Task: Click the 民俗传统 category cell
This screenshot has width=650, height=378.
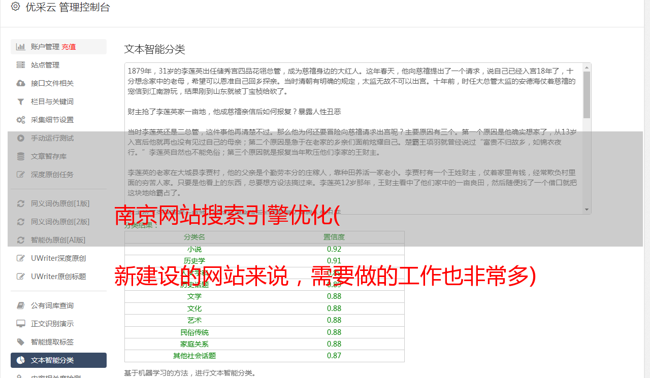Action: click(194, 332)
